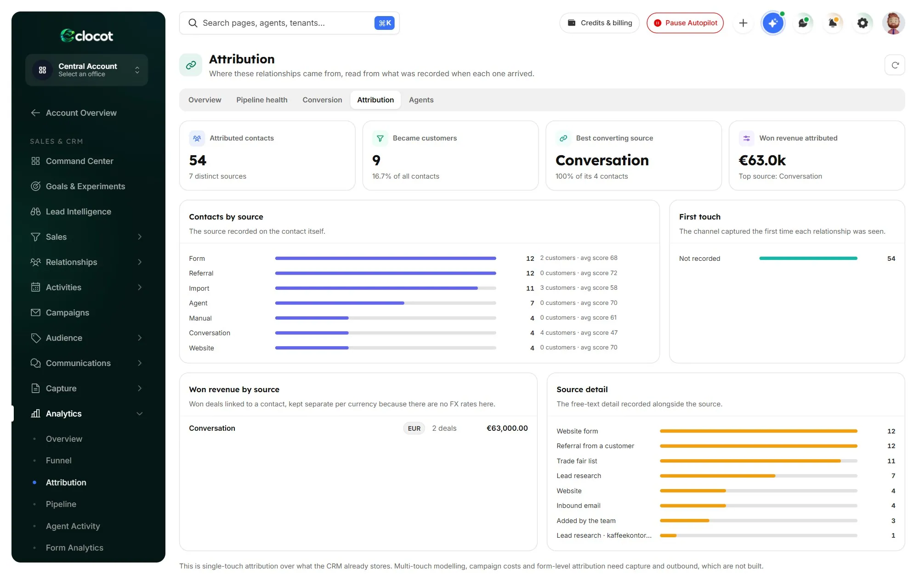The width and height of the screenshot is (919, 574).
Task: Open the settings gear icon
Action: [862, 23]
